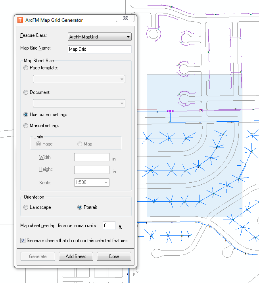Click the Generate button
Image resolution: width=259 pixels, height=283 pixels.
point(38,256)
